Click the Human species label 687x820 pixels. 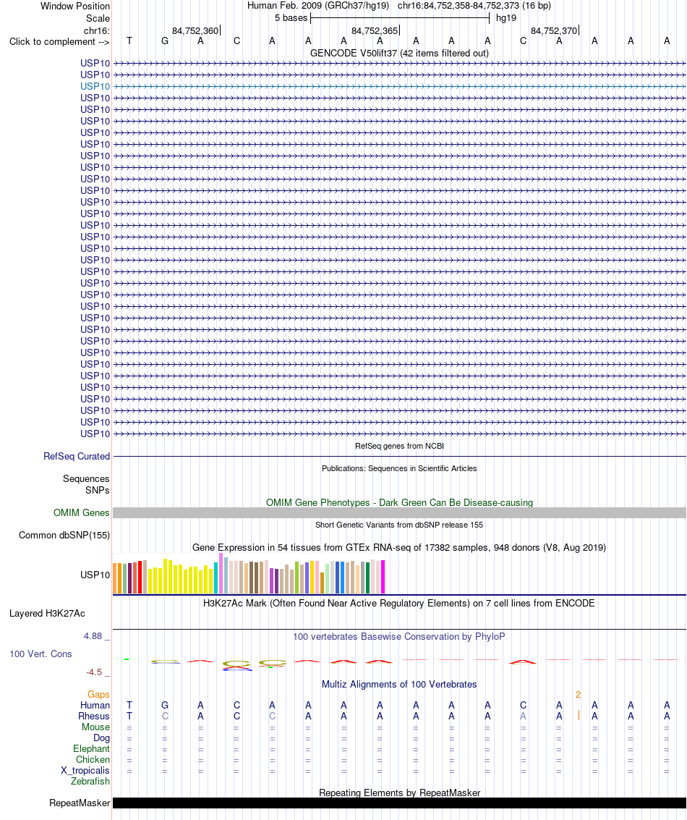[95, 705]
